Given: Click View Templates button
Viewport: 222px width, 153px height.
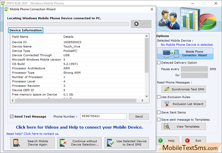Looking at the screenshot, I should (x=184, y=127).
